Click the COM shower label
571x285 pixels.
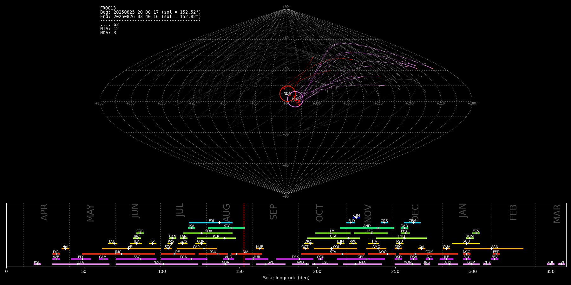pos(429,252)
